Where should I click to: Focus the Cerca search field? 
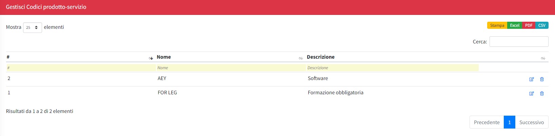click(x=519, y=42)
